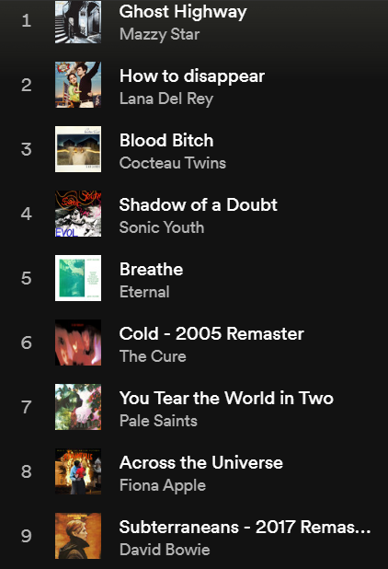Open the Pale Saints floral album cover
The width and height of the screenshot is (388, 569).
[x=78, y=407]
